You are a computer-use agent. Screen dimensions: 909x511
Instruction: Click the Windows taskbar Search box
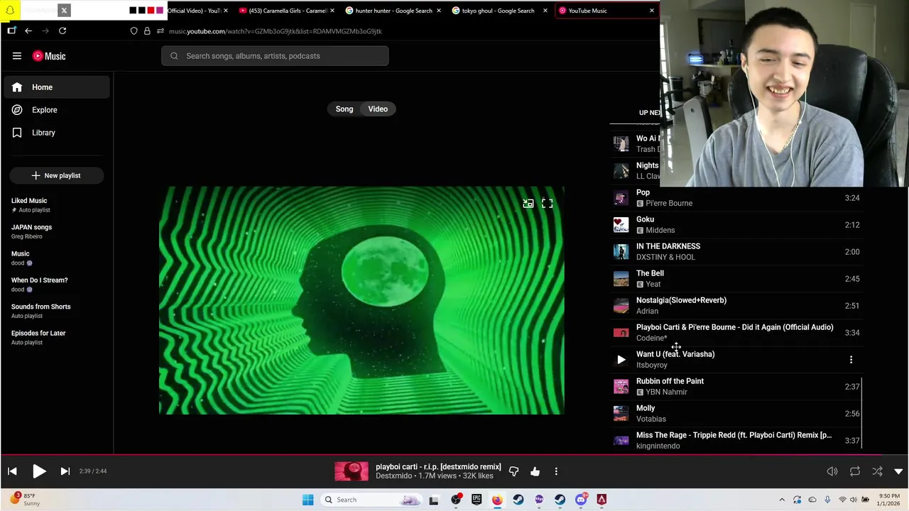tap(371, 500)
